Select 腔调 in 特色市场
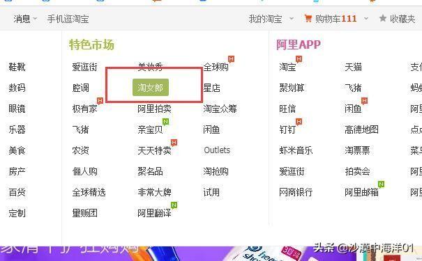422x261 pixels. tap(80, 88)
